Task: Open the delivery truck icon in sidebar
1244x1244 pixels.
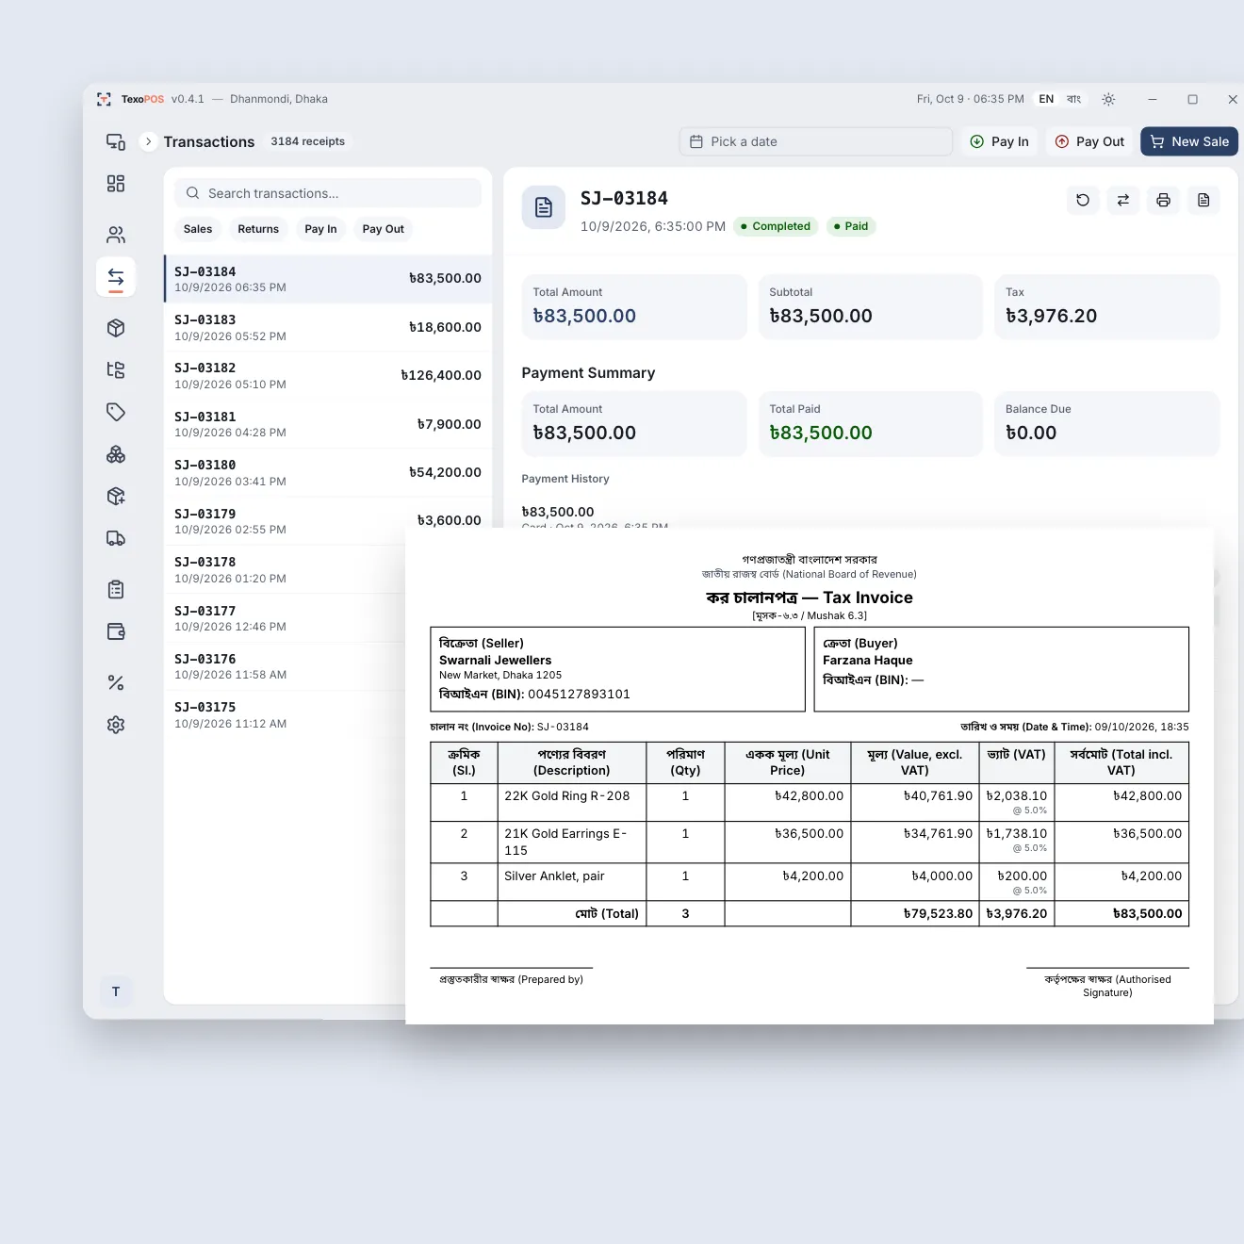Action: pyautogui.click(x=116, y=538)
